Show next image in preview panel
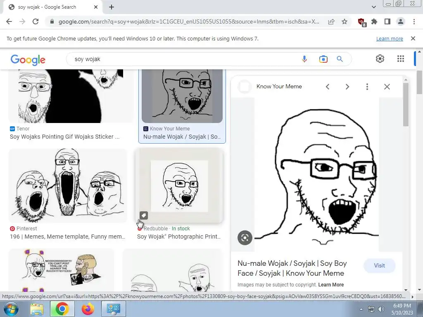 pyautogui.click(x=347, y=87)
